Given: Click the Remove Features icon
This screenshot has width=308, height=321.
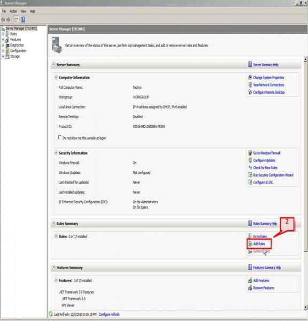Looking at the screenshot, I should pos(250,288).
